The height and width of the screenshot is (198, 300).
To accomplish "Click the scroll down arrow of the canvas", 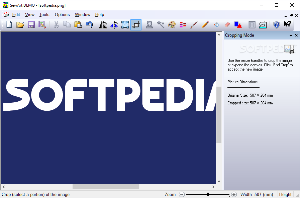I will [219, 181].
